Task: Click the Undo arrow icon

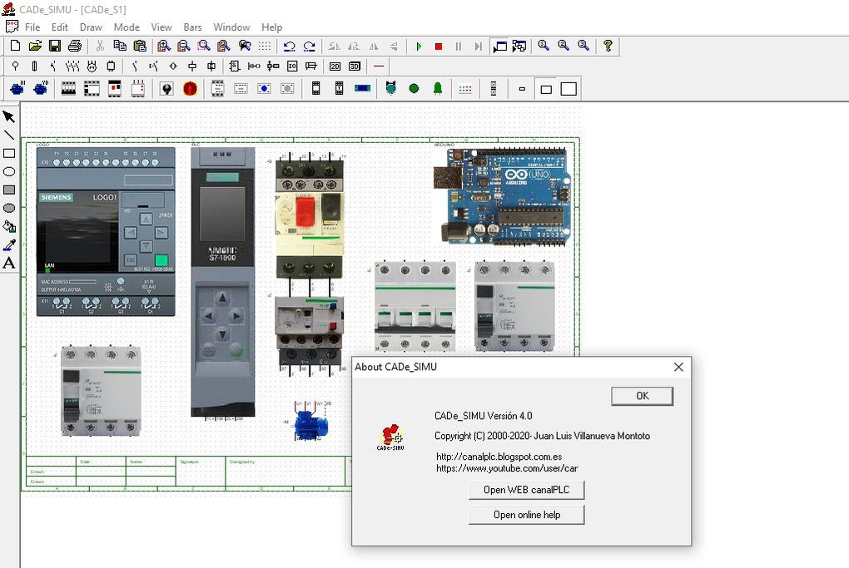Action: (x=289, y=47)
